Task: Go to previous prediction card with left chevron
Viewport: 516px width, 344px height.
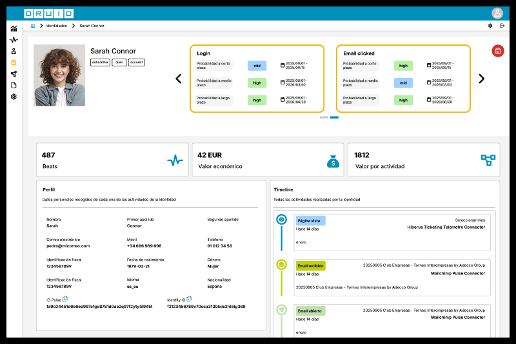Action: [179, 79]
